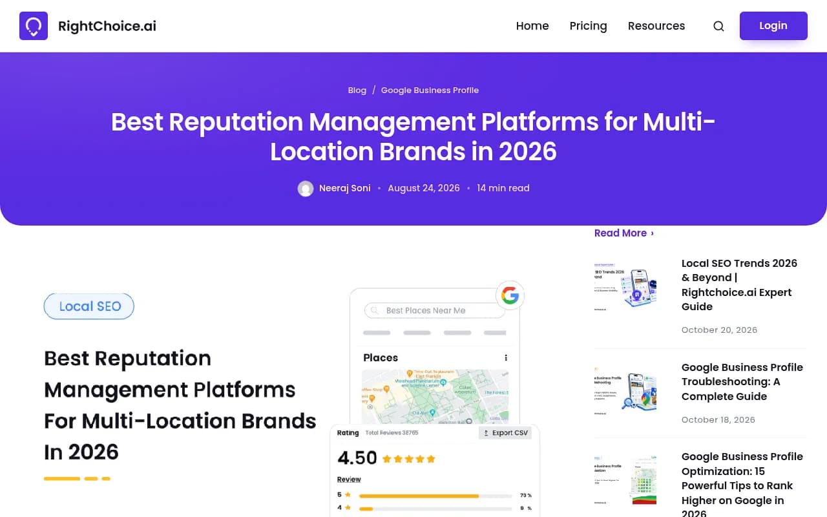This screenshot has height=517, width=827.
Task: Go to the Home menu item
Action: (532, 26)
